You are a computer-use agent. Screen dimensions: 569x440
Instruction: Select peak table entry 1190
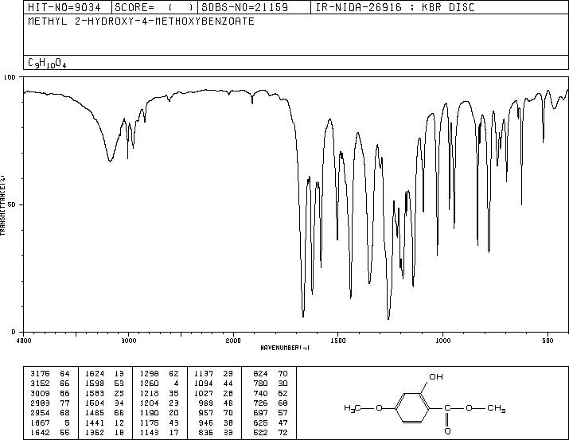149,413
